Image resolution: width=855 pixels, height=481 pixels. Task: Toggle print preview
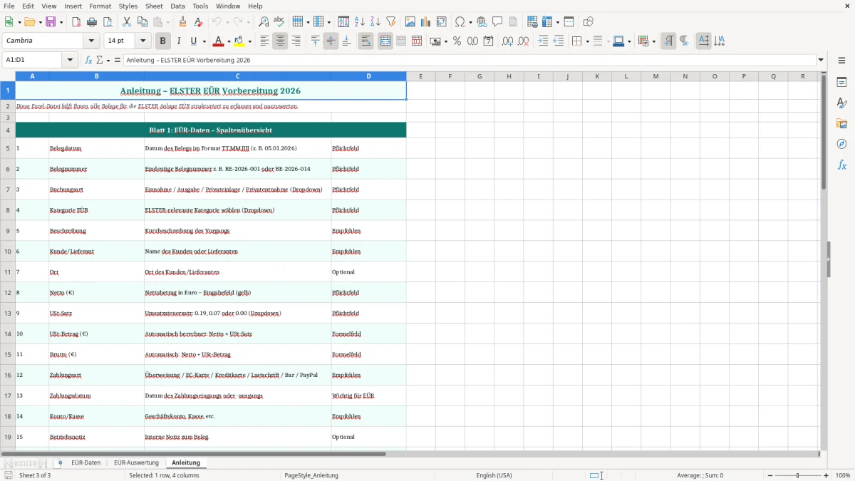(107, 22)
